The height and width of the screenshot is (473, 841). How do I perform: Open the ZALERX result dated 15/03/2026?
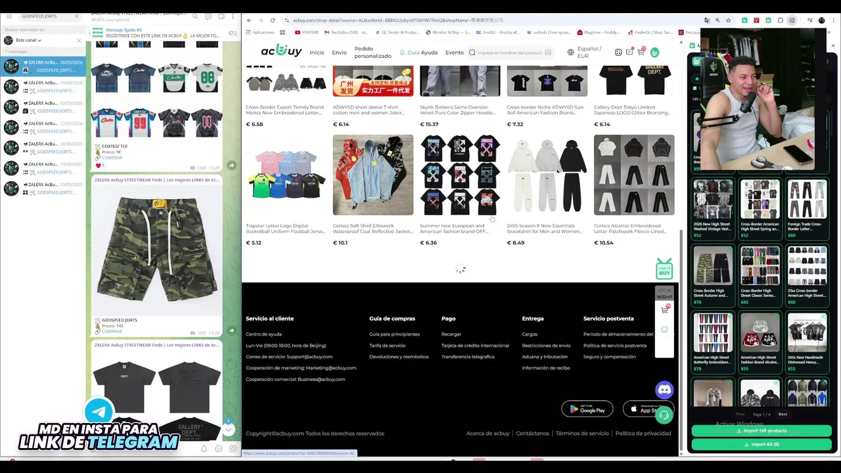pos(43,86)
